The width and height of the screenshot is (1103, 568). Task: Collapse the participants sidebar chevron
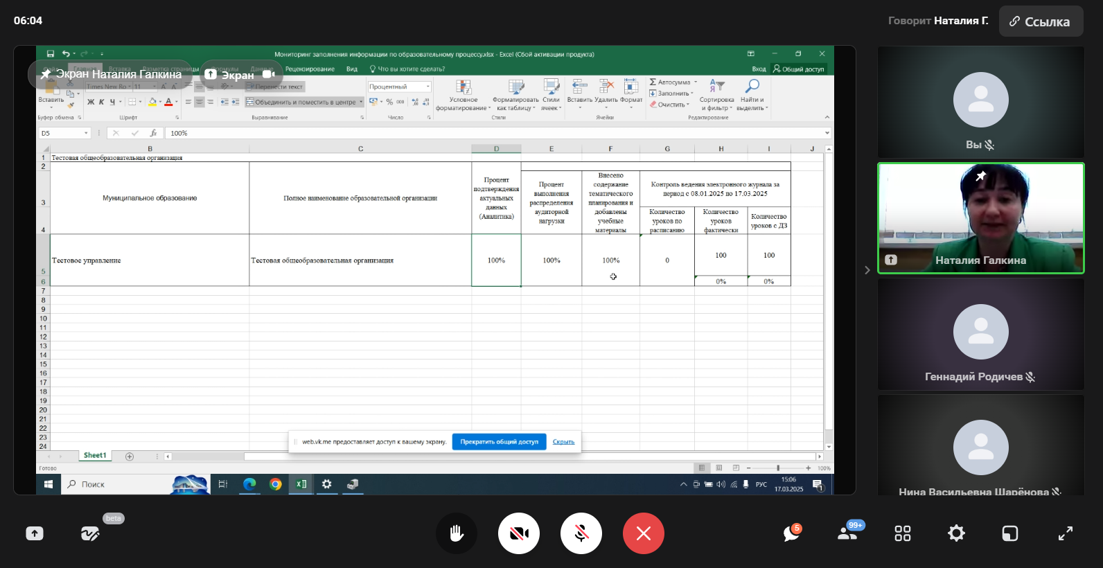pyautogui.click(x=867, y=270)
